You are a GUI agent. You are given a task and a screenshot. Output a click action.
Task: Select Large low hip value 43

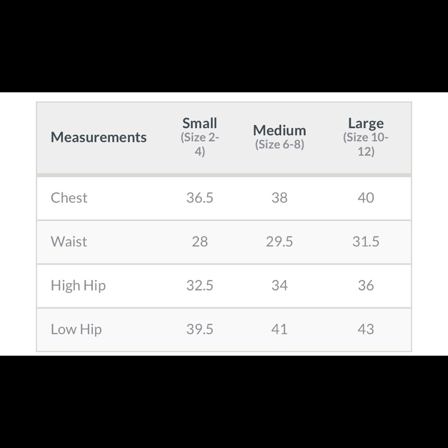tap(366, 329)
